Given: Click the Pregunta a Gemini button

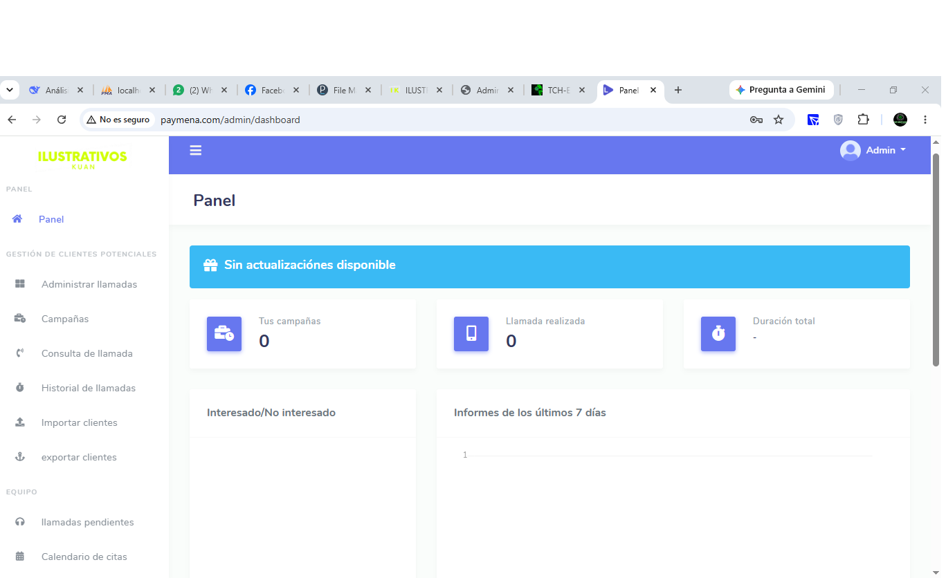Looking at the screenshot, I should [x=781, y=90].
